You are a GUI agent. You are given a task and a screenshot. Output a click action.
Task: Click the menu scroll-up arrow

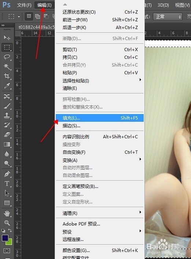65,4
